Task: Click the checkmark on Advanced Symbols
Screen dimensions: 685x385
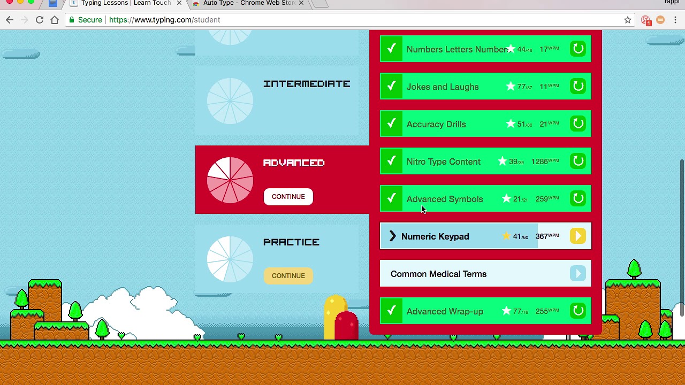Action: click(x=391, y=198)
